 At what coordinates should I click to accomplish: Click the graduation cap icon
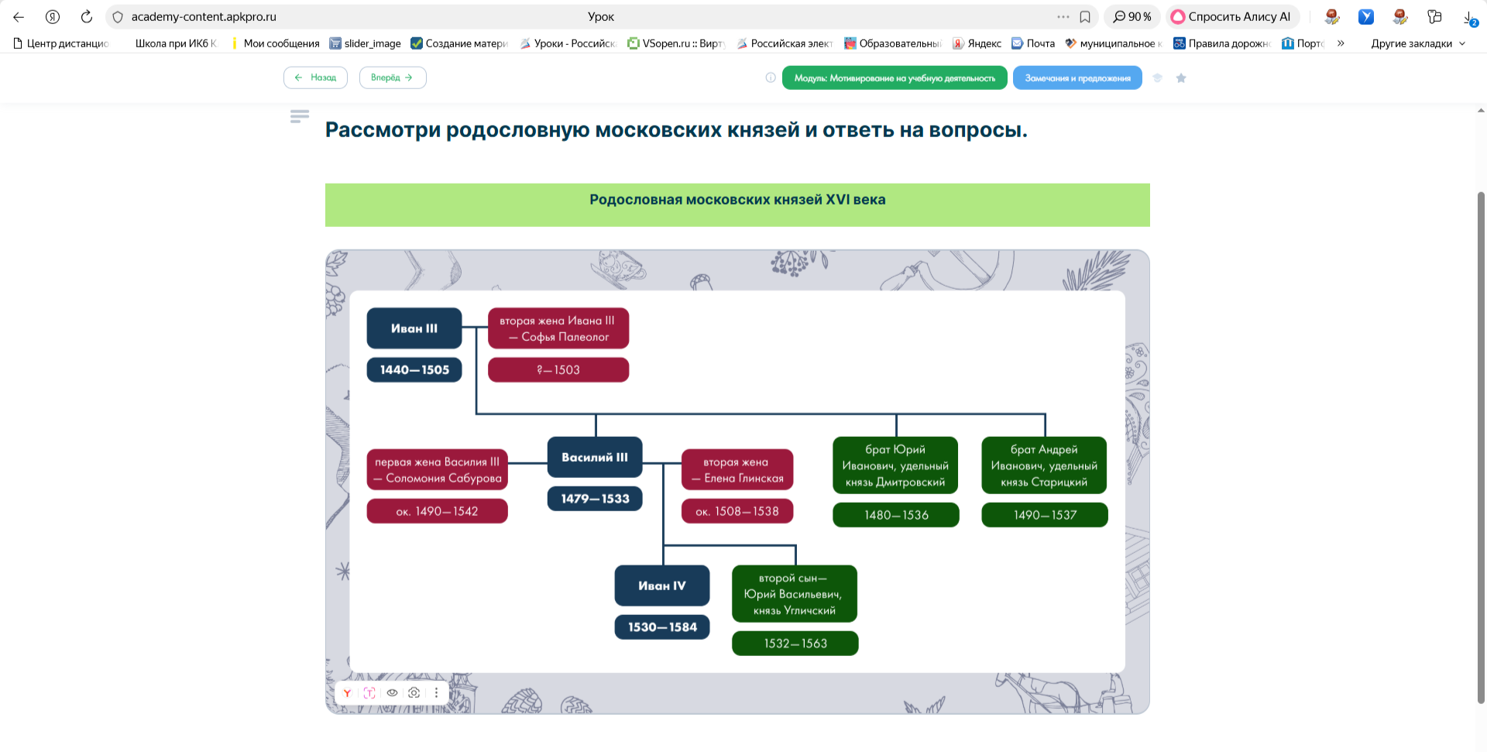1158,78
